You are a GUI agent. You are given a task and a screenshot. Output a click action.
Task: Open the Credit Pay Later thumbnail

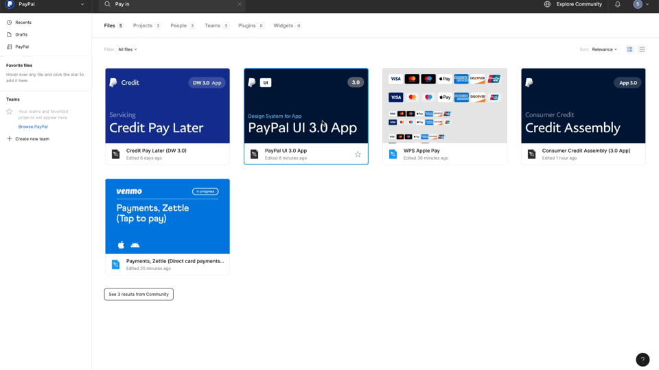(167, 106)
